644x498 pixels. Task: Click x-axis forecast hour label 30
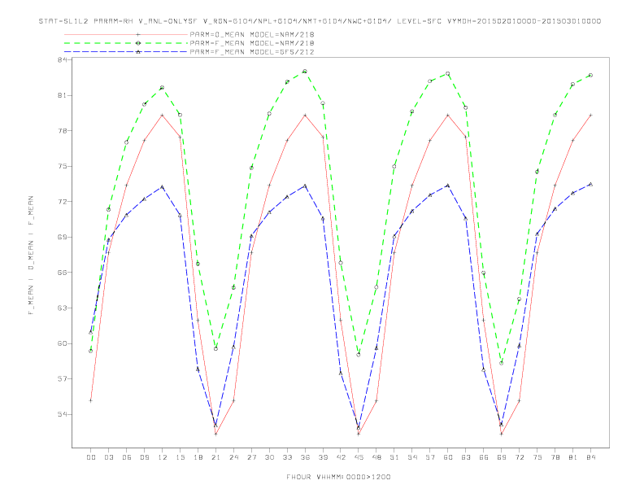(x=269, y=457)
